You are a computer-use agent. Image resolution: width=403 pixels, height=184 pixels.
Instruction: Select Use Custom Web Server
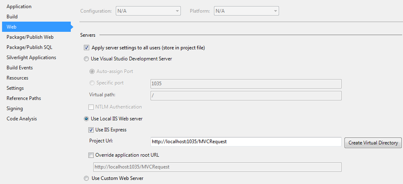click(x=86, y=178)
